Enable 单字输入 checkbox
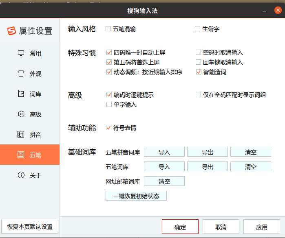The width and height of the screenshot is (285, 238). 109,105
